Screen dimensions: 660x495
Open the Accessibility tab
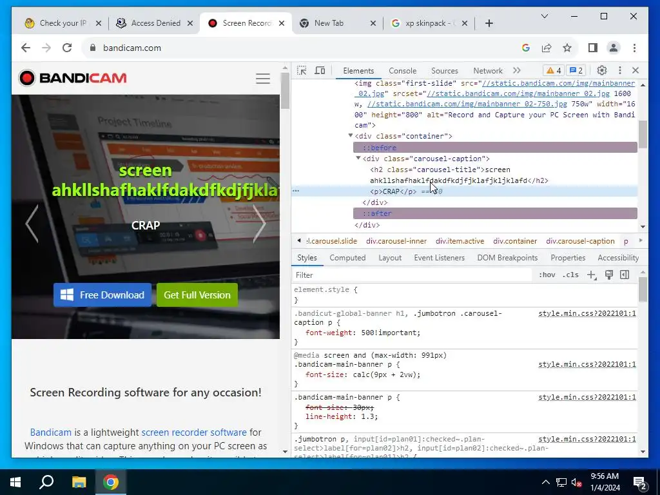[618, 258]
